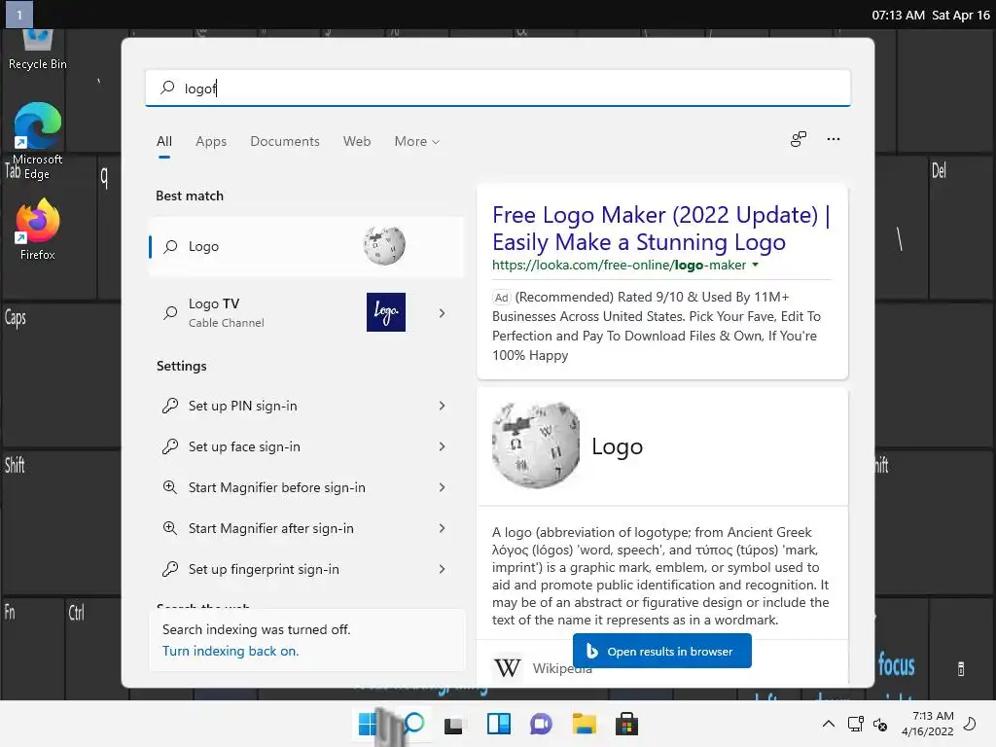This screenshot has width=996, height=747.
Task: Launch Firefox desktop shortcut
Action: tap(37, 230)
